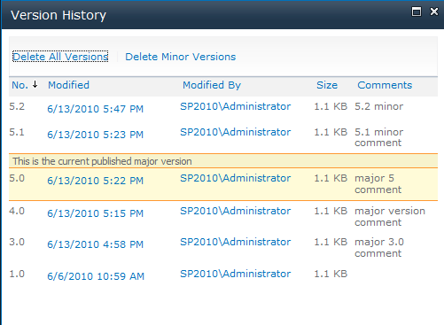
Task: Click SP2010\Administrator in version 3.0 row
Action: coord(236,242)
